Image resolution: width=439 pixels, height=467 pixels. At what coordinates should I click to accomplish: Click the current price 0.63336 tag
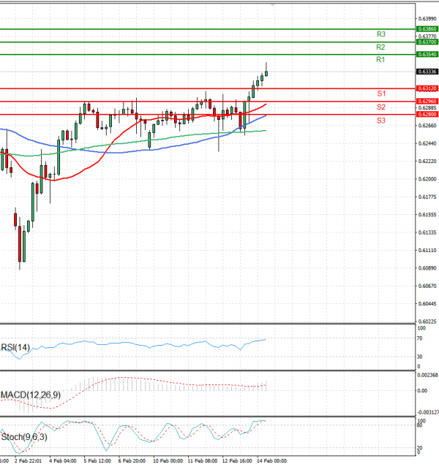click(x=427, y=72)
